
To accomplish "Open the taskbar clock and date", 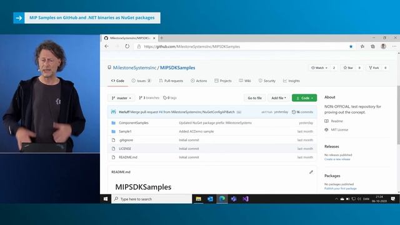I will pos(379,199).
